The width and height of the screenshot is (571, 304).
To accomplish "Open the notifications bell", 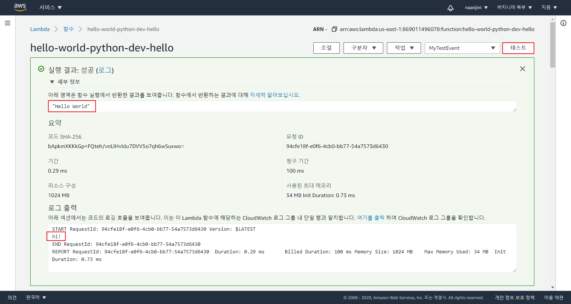I will tap(450, 8).
